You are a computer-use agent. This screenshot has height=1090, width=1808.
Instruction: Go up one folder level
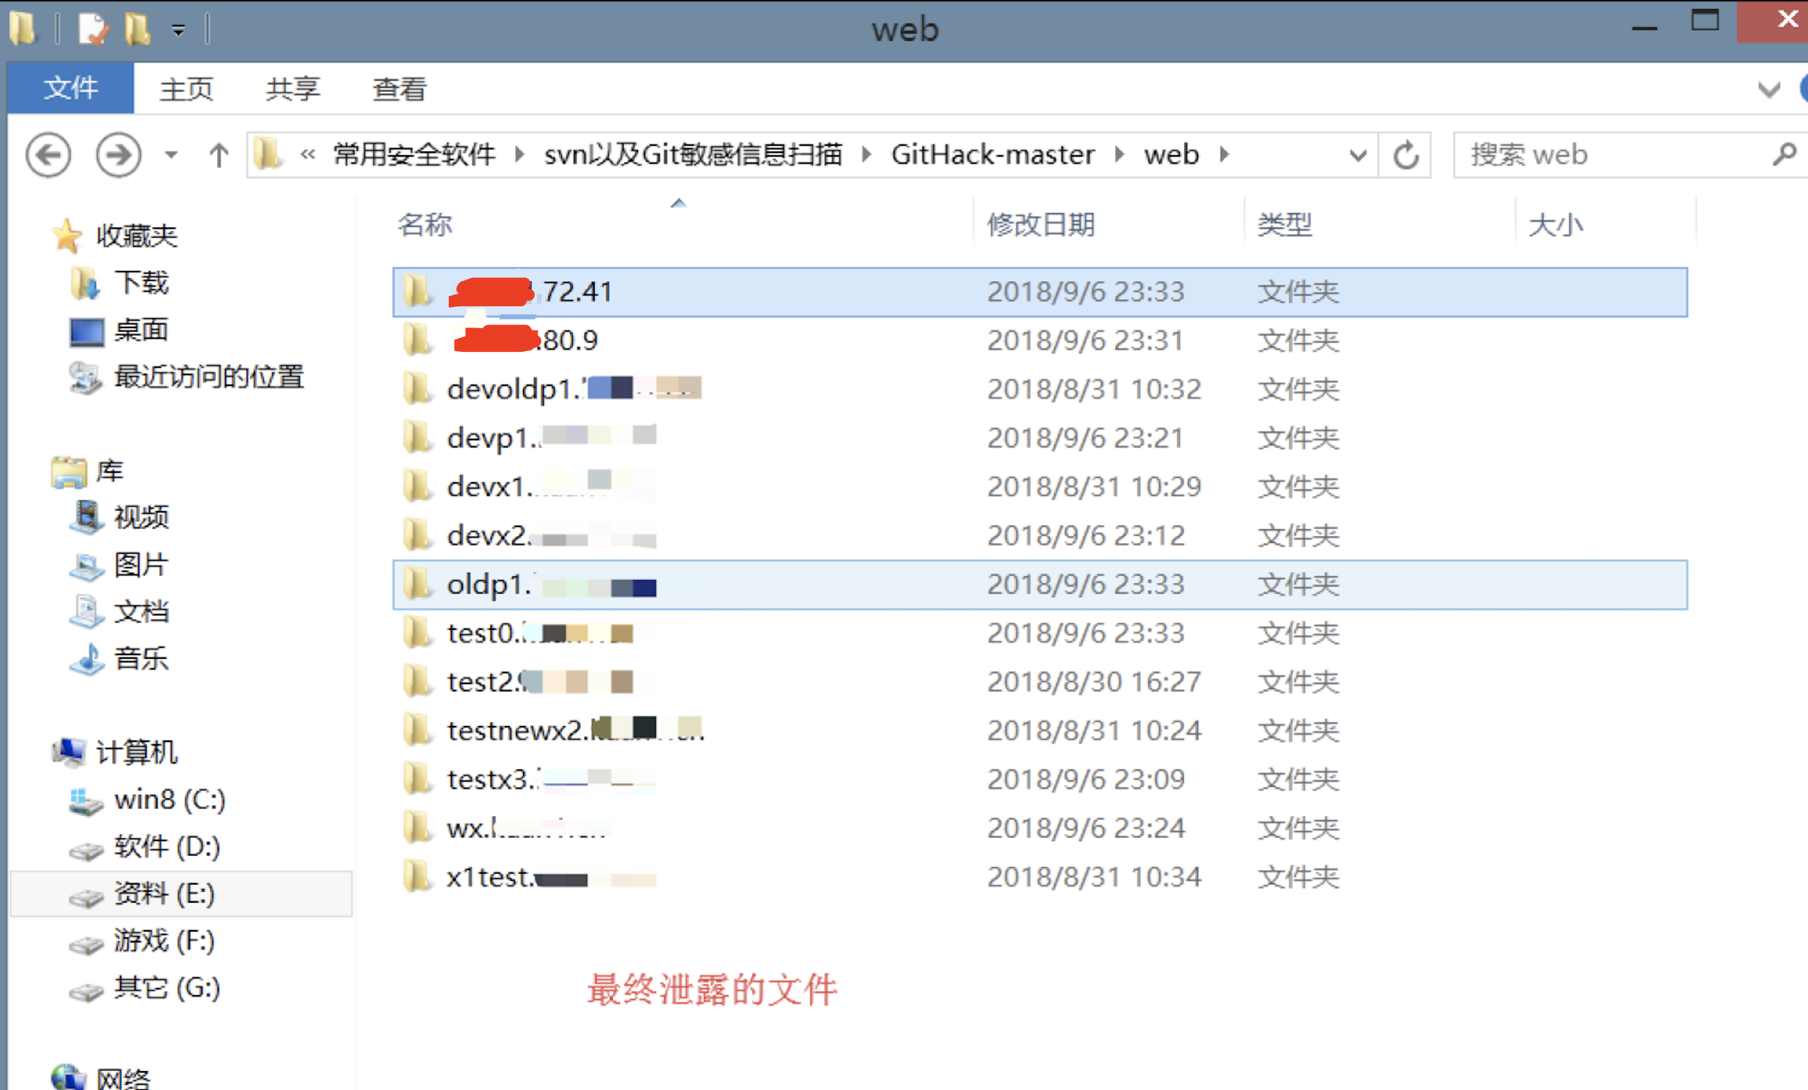[219, 155]
